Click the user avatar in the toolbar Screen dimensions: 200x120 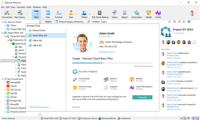point(192,13)
